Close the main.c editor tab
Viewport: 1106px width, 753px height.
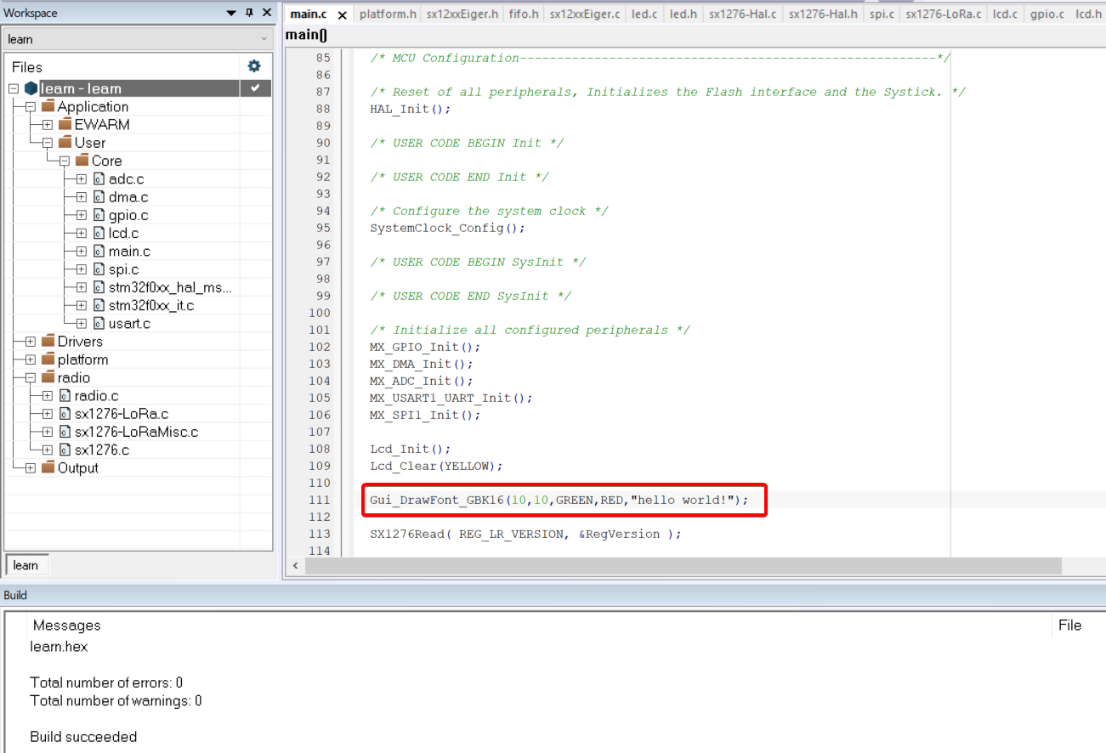(342, 15)
